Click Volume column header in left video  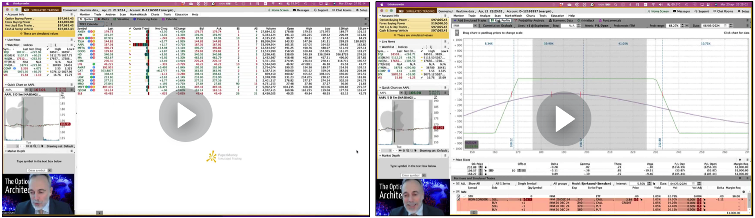pos(271,28)
